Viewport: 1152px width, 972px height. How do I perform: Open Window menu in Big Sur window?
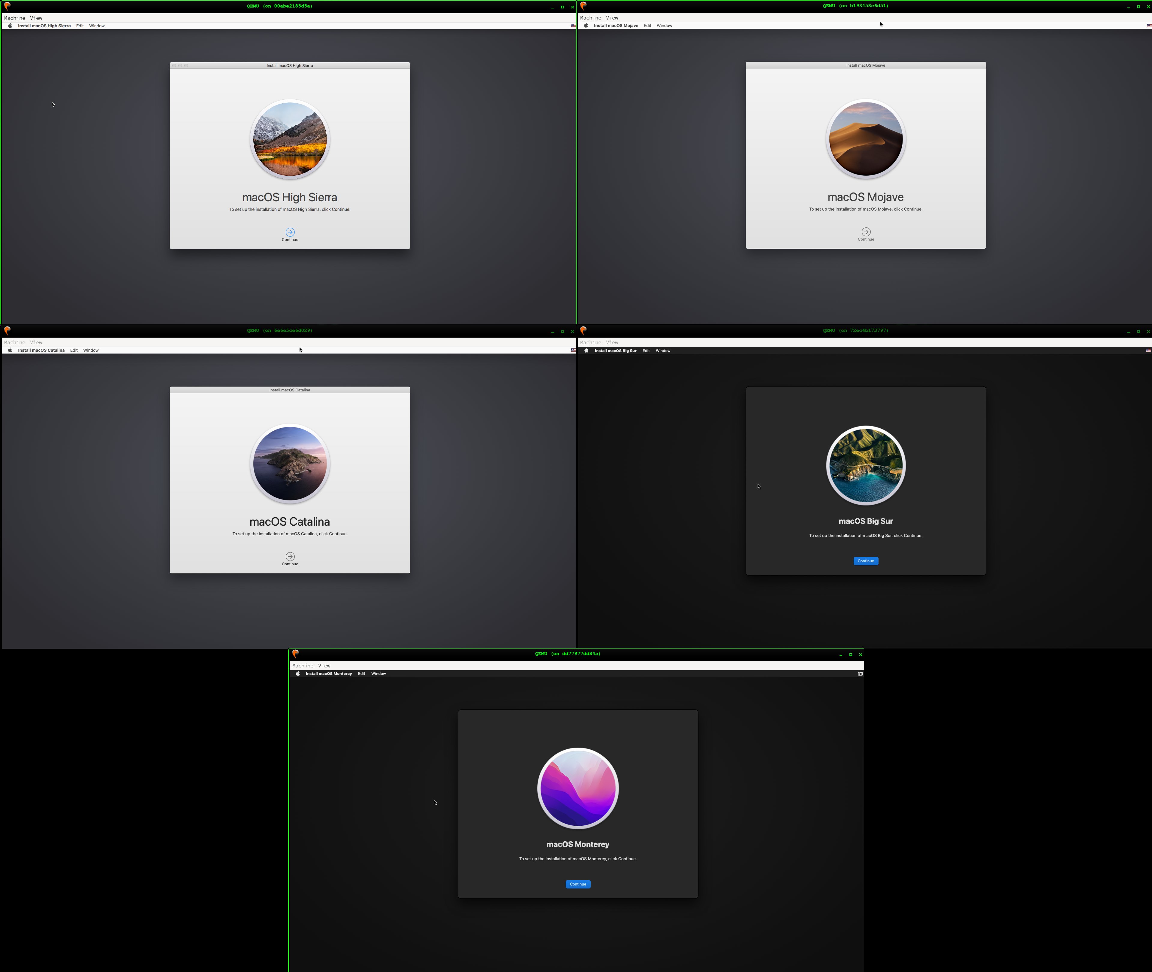click(663, 351)
